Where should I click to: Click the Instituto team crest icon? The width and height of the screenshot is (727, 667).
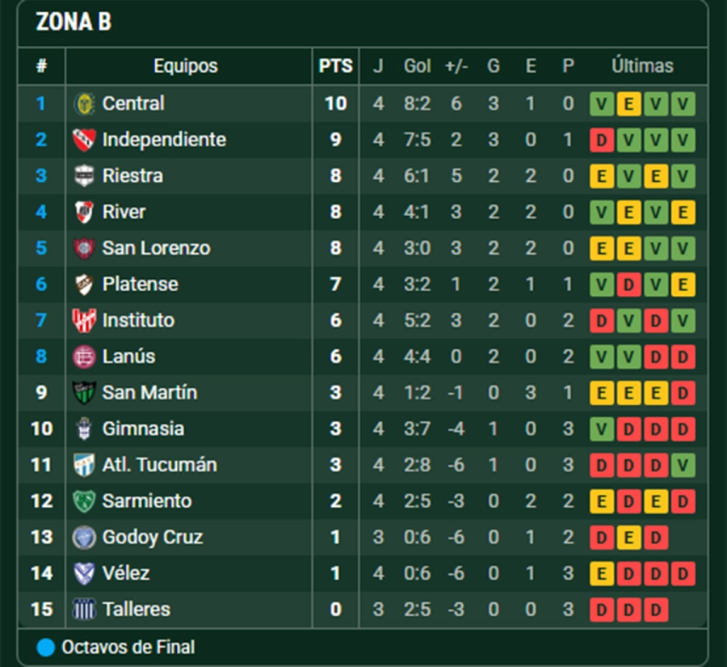tap(84, 320)
